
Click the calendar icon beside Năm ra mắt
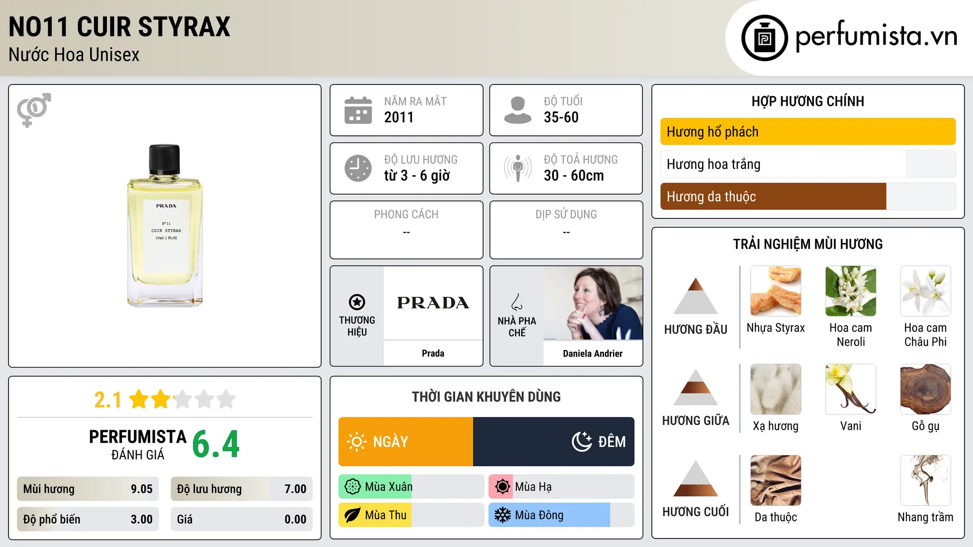(x=358, y=110)
